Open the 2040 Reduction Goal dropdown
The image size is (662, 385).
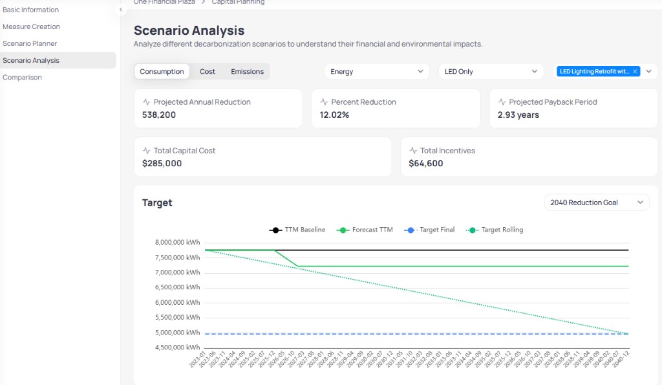point(597,203)
